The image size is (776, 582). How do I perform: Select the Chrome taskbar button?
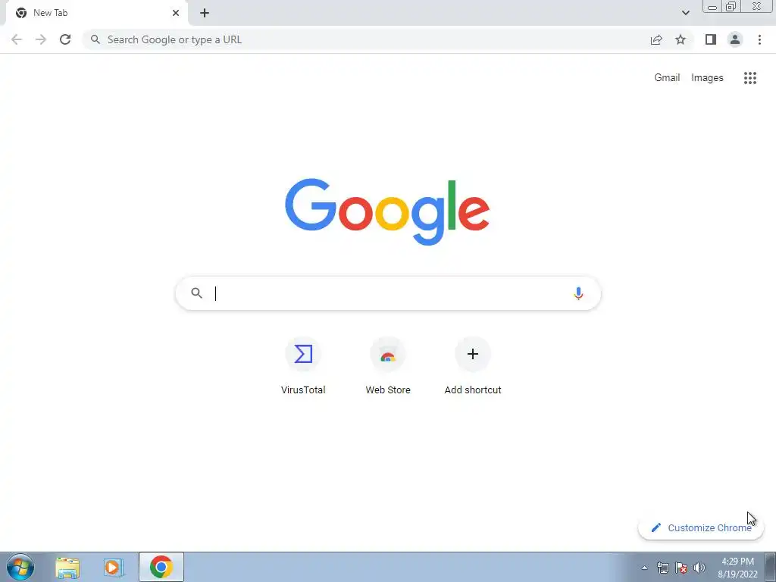tap(161, 567)
